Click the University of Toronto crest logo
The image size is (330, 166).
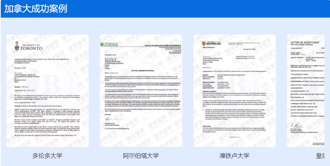17,46
